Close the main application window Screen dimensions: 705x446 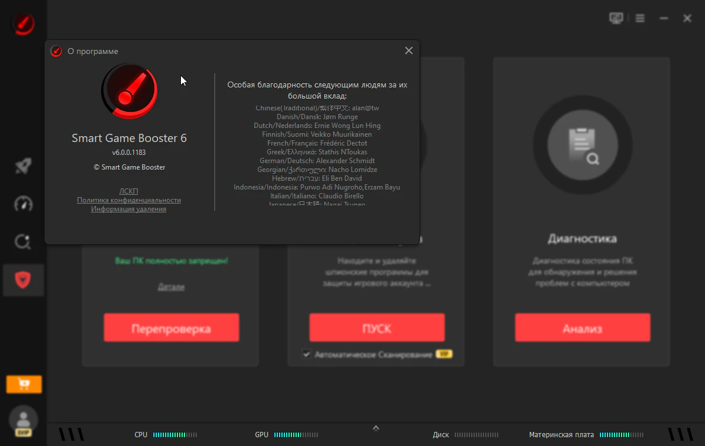click(x=687, y=18)
